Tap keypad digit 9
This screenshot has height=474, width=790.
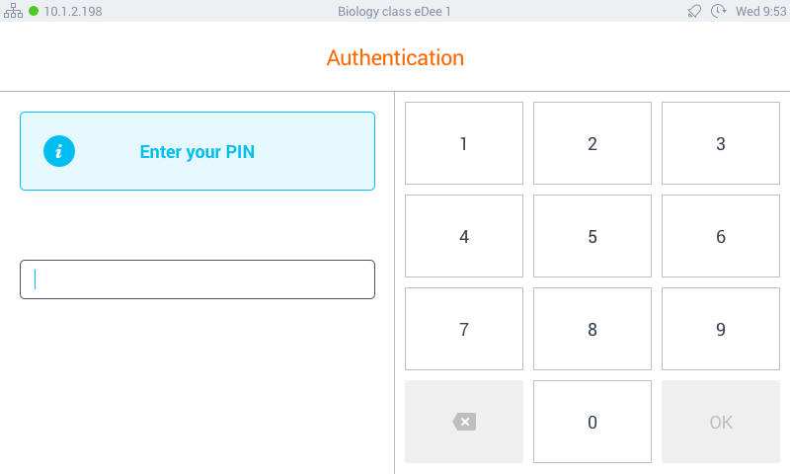tap(721, 329)
